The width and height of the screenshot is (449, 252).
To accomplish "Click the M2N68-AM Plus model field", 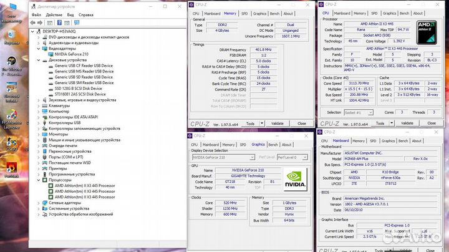I will [x=374, y=158].
